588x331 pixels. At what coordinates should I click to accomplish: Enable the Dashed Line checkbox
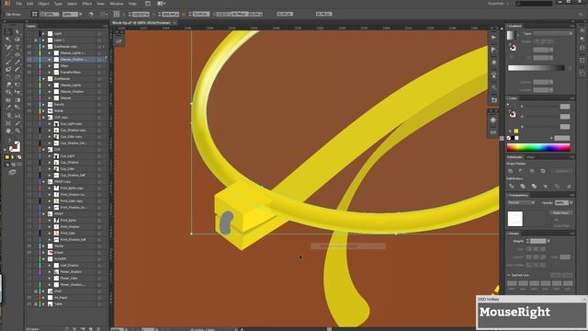point(509,275)
